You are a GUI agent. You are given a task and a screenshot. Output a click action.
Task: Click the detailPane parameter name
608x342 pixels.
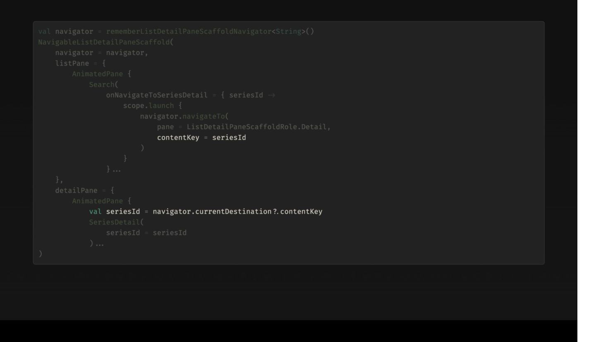click(76, 190)
